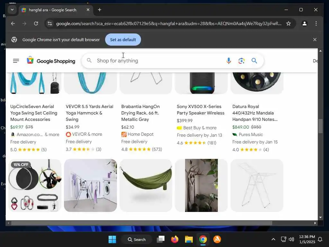
Task: Open File Explorer from the taskbar
Action: coord(189,239)
